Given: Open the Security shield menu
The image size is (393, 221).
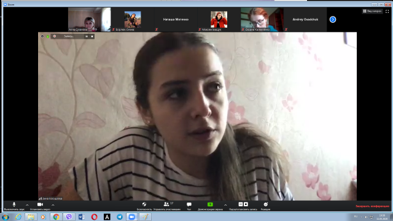Looking at the screenshot, I should click(144, 206).
